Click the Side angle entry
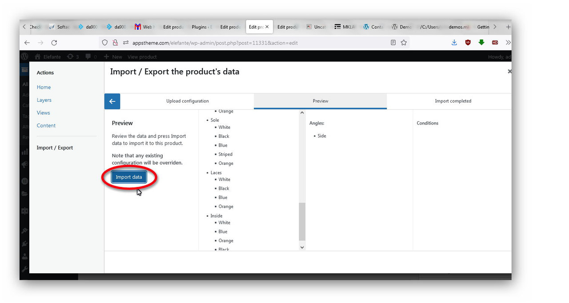 322,136
